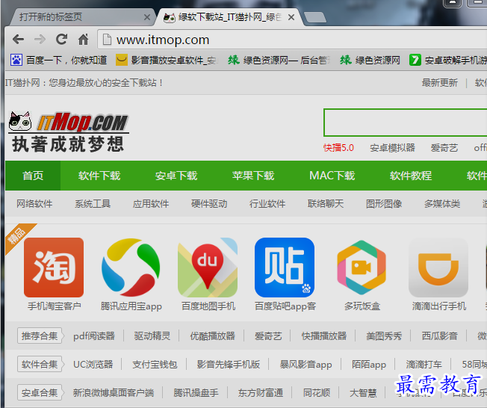
Task: Open the 行业软件 category
Action: [267, 204]
